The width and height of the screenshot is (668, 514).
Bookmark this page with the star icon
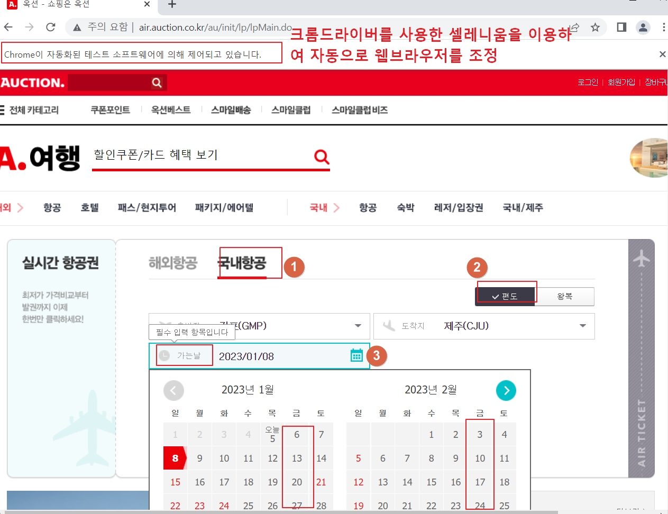pos(595,27)
